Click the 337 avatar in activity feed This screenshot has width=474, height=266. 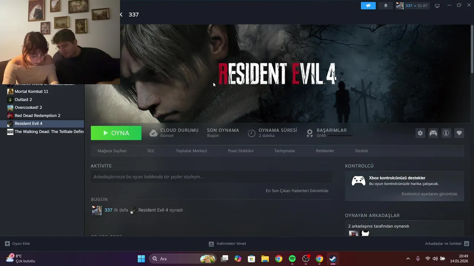coord(97,210)
